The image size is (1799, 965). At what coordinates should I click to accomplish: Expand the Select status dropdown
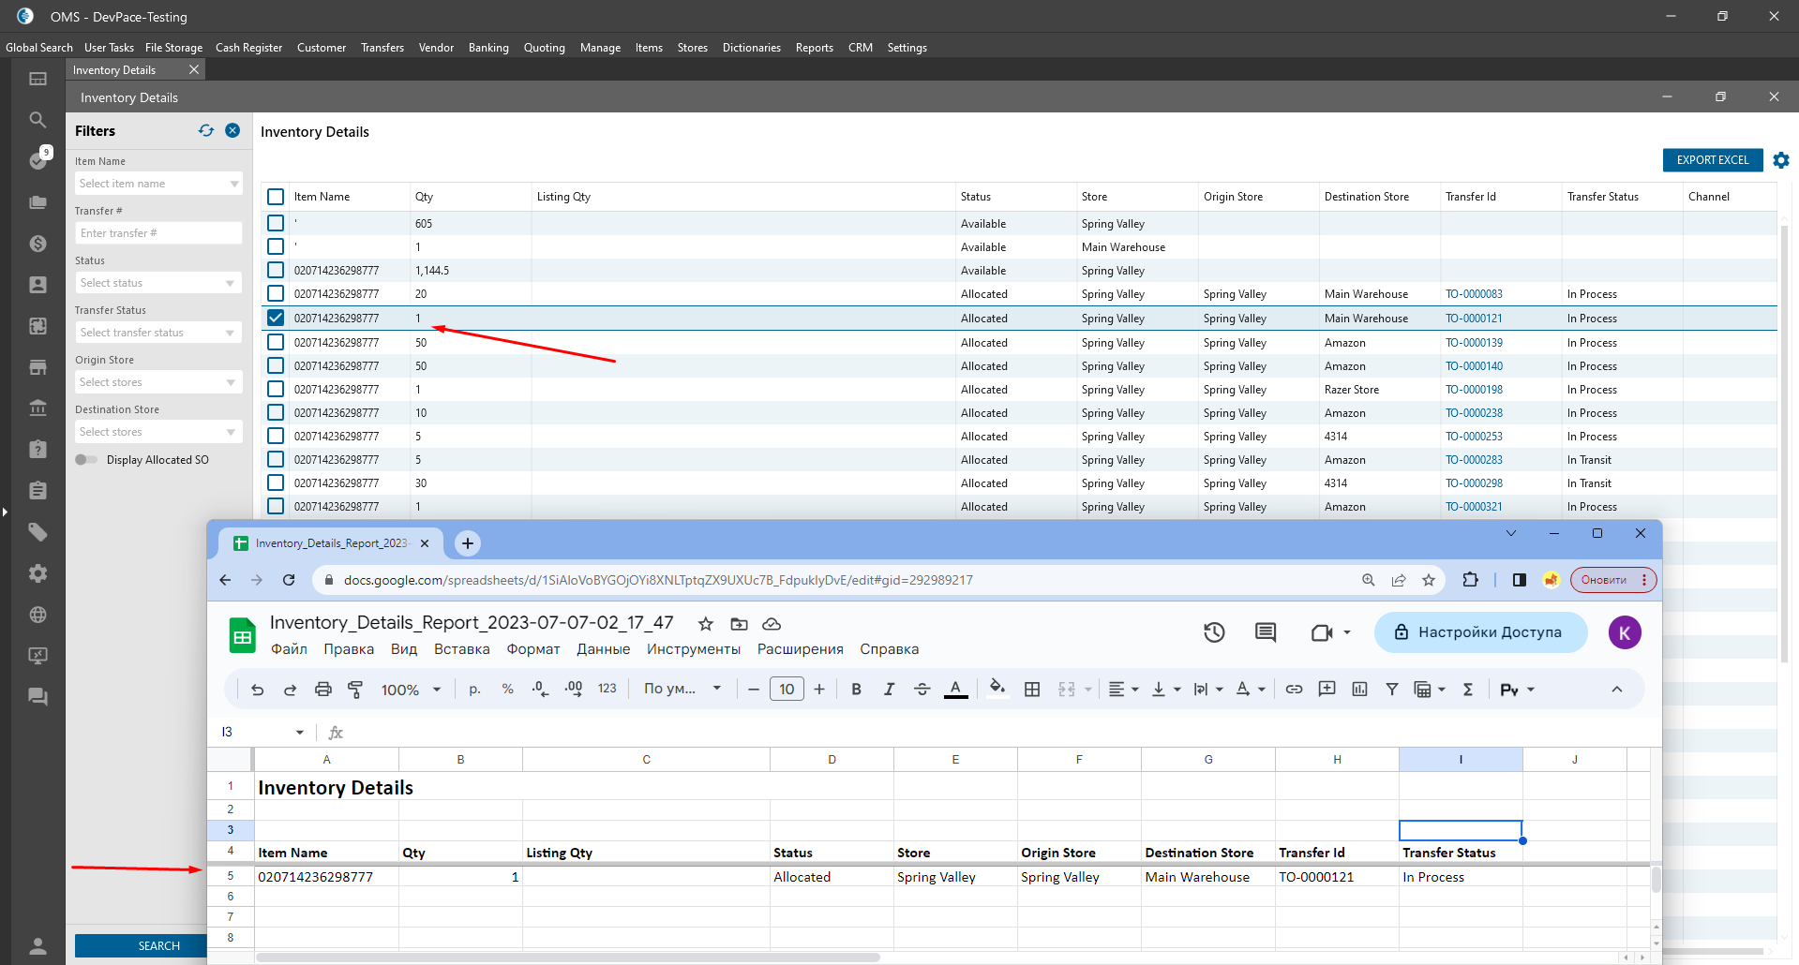click(x=157, y=283)
